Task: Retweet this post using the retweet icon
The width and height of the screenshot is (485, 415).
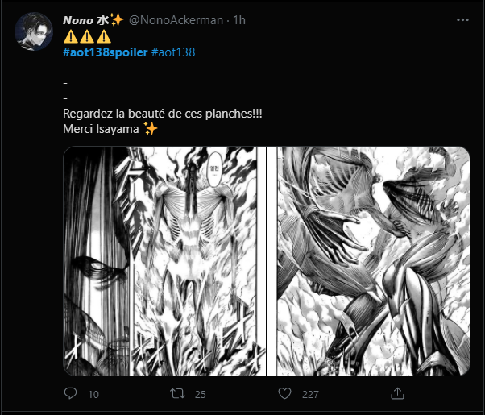Action: tap(178, 394)
